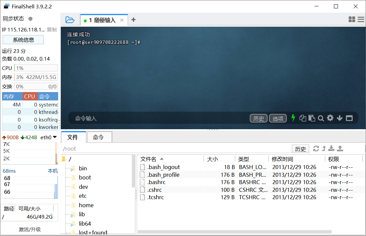Upload a file using the upload icon
366x236 pixels.
coord(339,148)
